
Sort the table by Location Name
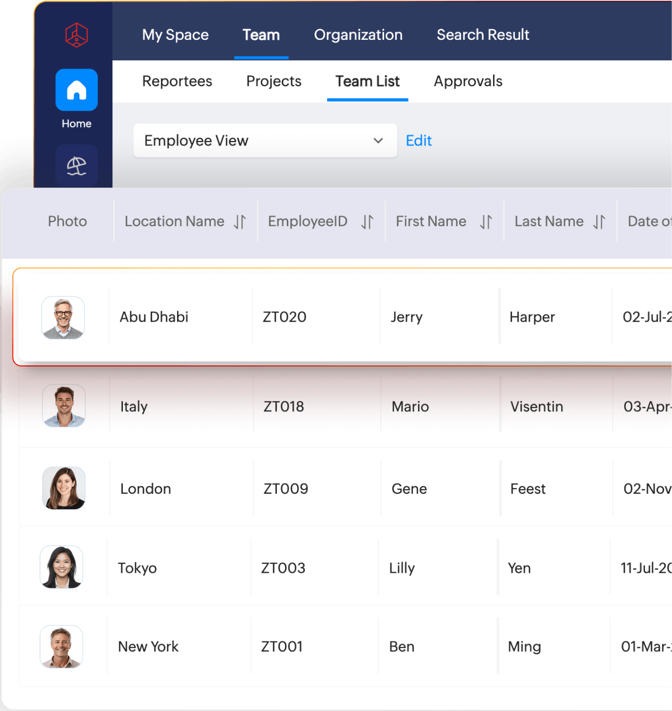click(x=240, y=221)
